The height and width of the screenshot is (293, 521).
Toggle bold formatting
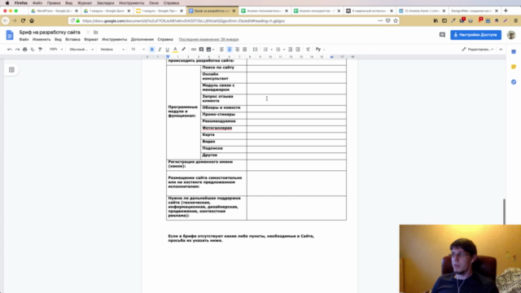pos(152,50)
